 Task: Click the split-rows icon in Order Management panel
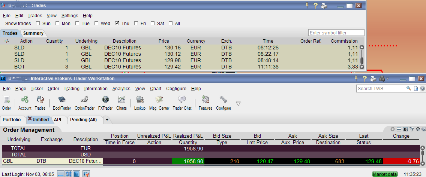click(399, 129)
